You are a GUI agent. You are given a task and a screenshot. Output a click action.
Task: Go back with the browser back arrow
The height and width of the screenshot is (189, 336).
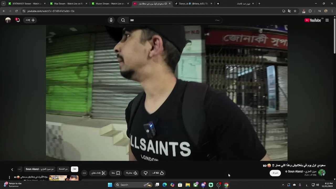point(4,11)
